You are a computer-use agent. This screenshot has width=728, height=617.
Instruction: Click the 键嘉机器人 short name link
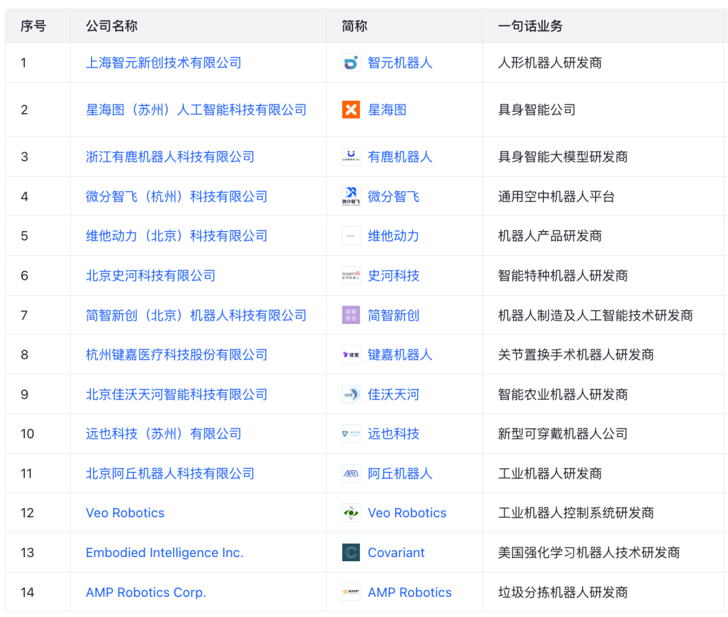400,354
